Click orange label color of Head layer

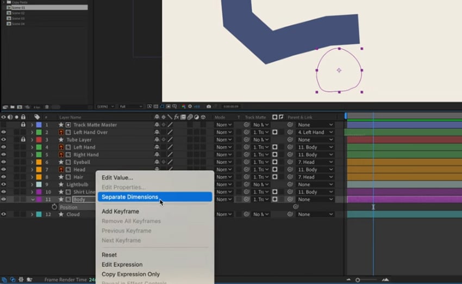coord(39,170)
